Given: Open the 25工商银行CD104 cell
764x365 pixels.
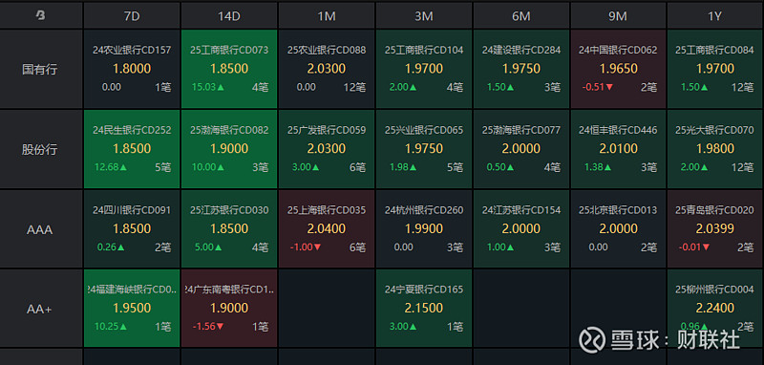Looking at the screenshot, I should pyautogui.click(x=424, y=69).
